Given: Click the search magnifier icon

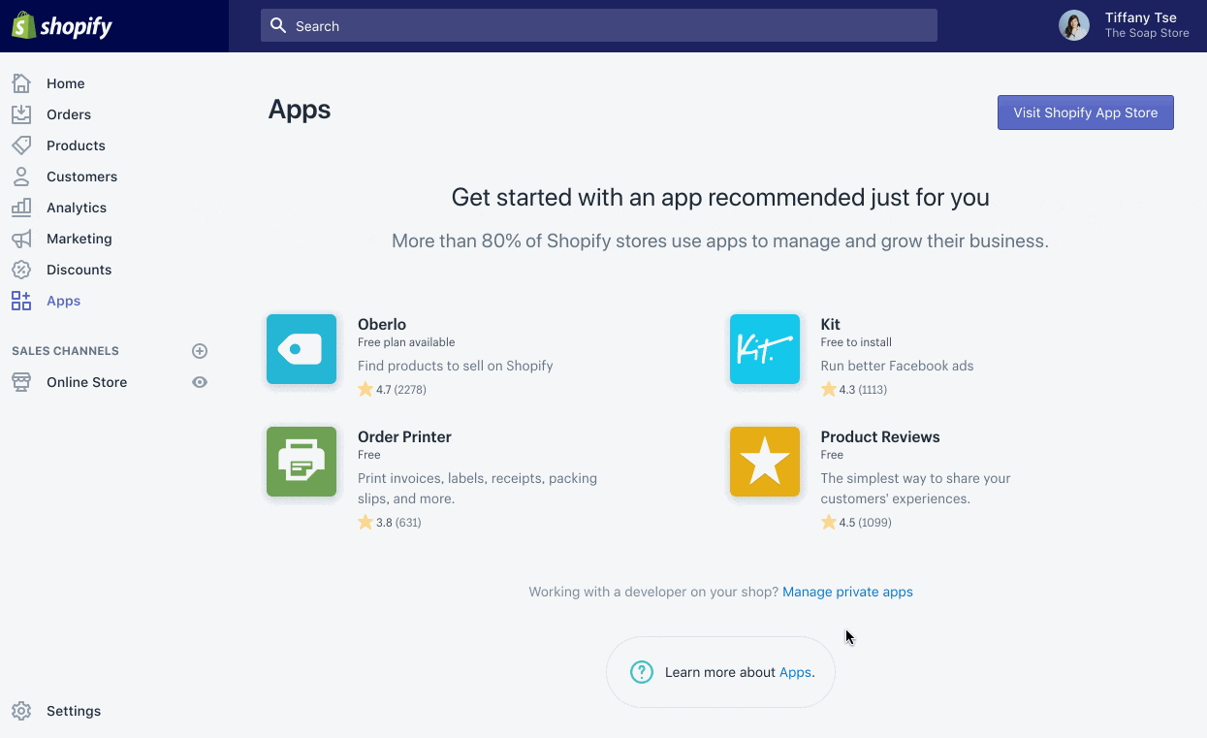Looking at the screenshot, I should 278,26.
